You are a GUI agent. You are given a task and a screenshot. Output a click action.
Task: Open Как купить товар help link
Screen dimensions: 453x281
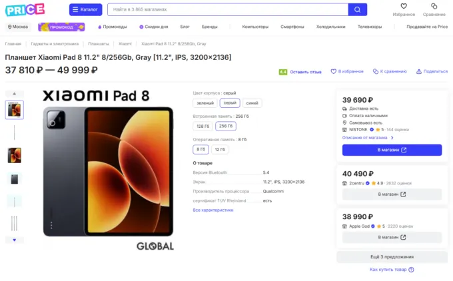388,270
